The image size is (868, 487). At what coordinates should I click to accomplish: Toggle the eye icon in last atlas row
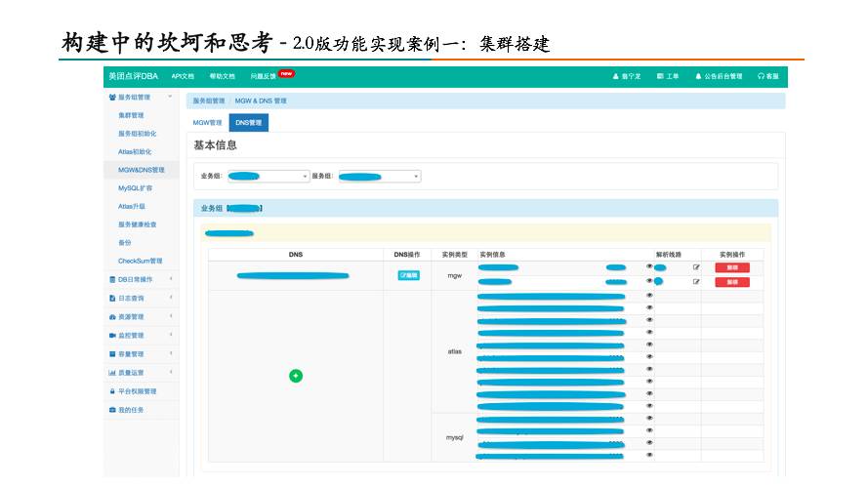coord(649,406)
